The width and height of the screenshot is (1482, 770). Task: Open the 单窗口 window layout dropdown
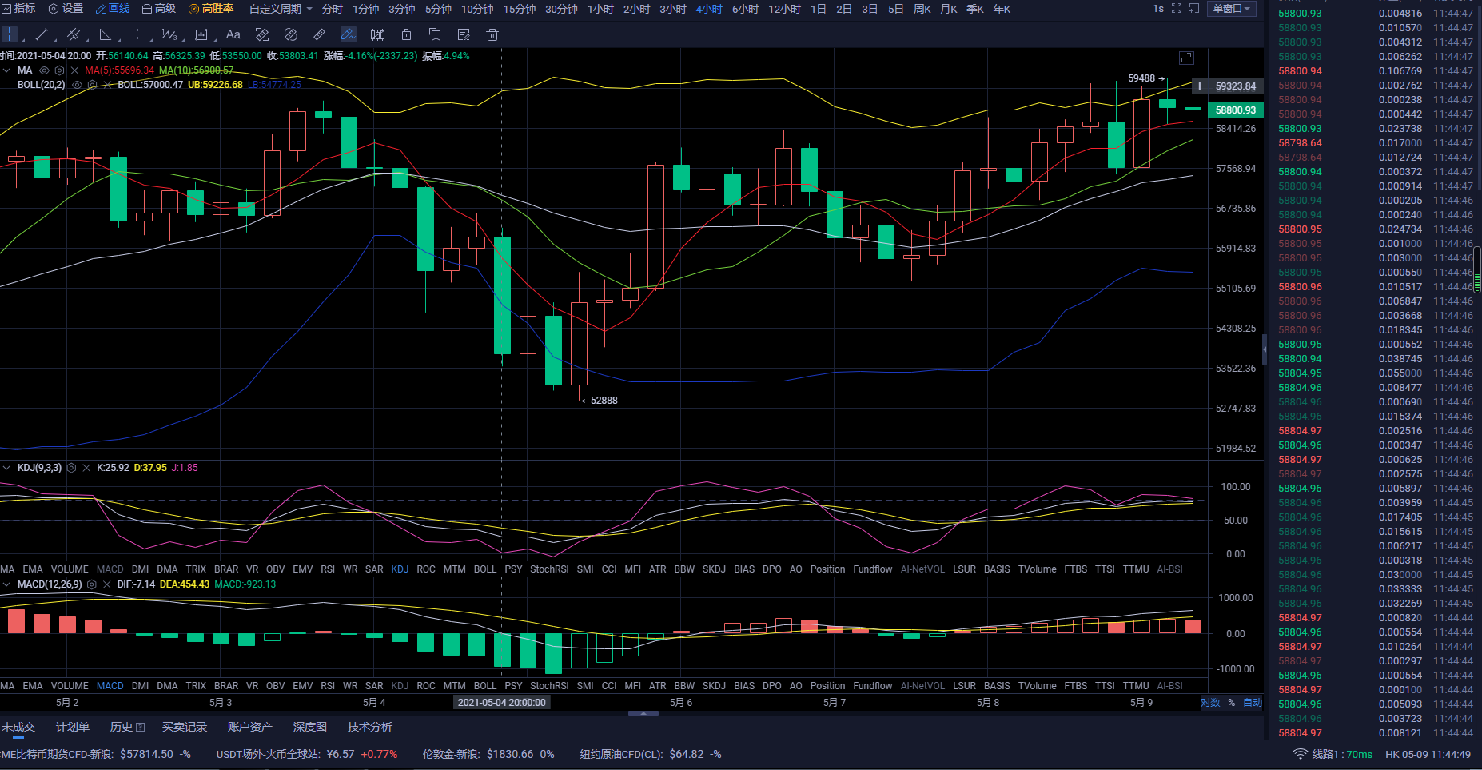[x=1232, y=8]
